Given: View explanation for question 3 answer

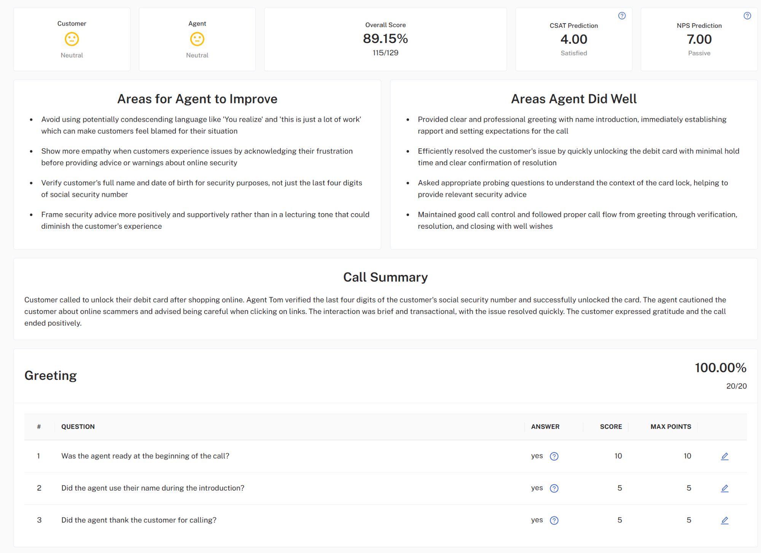Looking at the screenshot, I should click(x=554, y=520).
